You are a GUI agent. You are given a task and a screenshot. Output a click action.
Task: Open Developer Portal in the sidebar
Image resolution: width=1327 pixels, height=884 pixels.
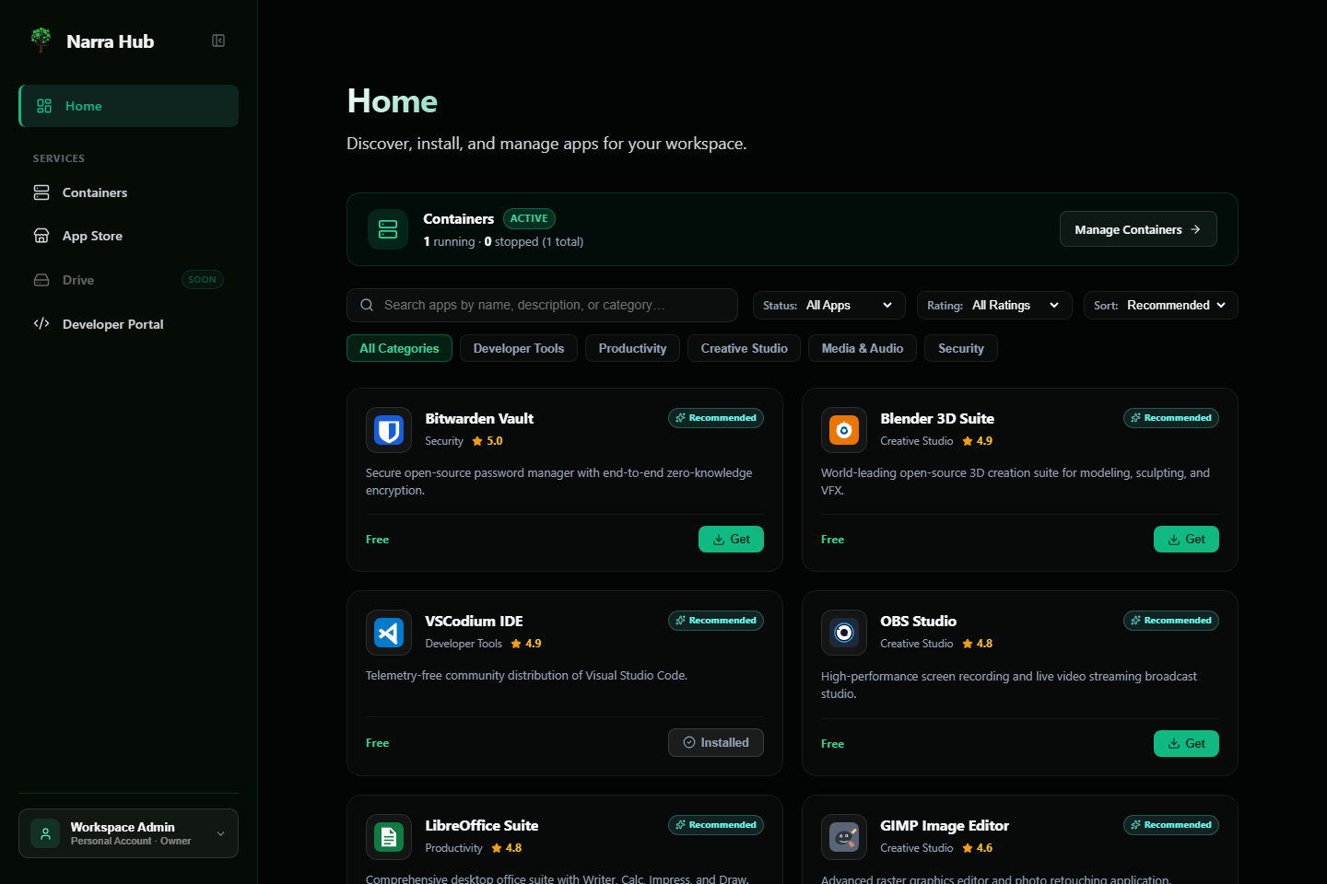pyautogui.click(x=128, y=323)
